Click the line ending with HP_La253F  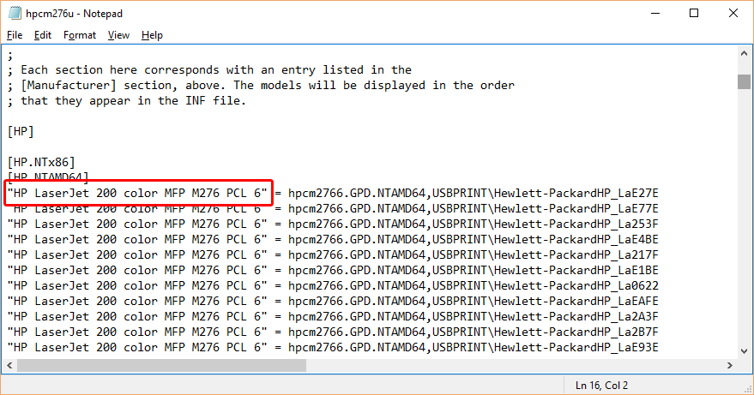(x=333, y=224)
